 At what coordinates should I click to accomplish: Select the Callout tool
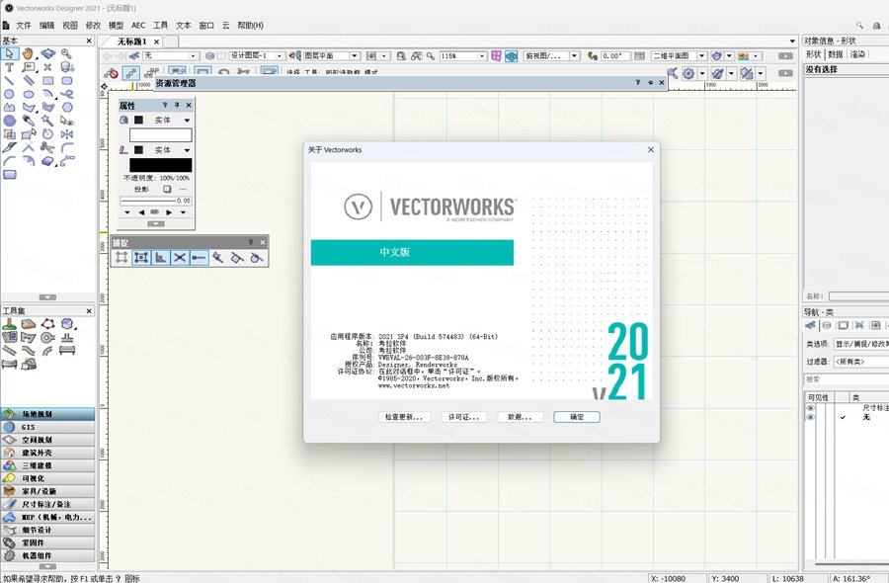tap(29, 67)
